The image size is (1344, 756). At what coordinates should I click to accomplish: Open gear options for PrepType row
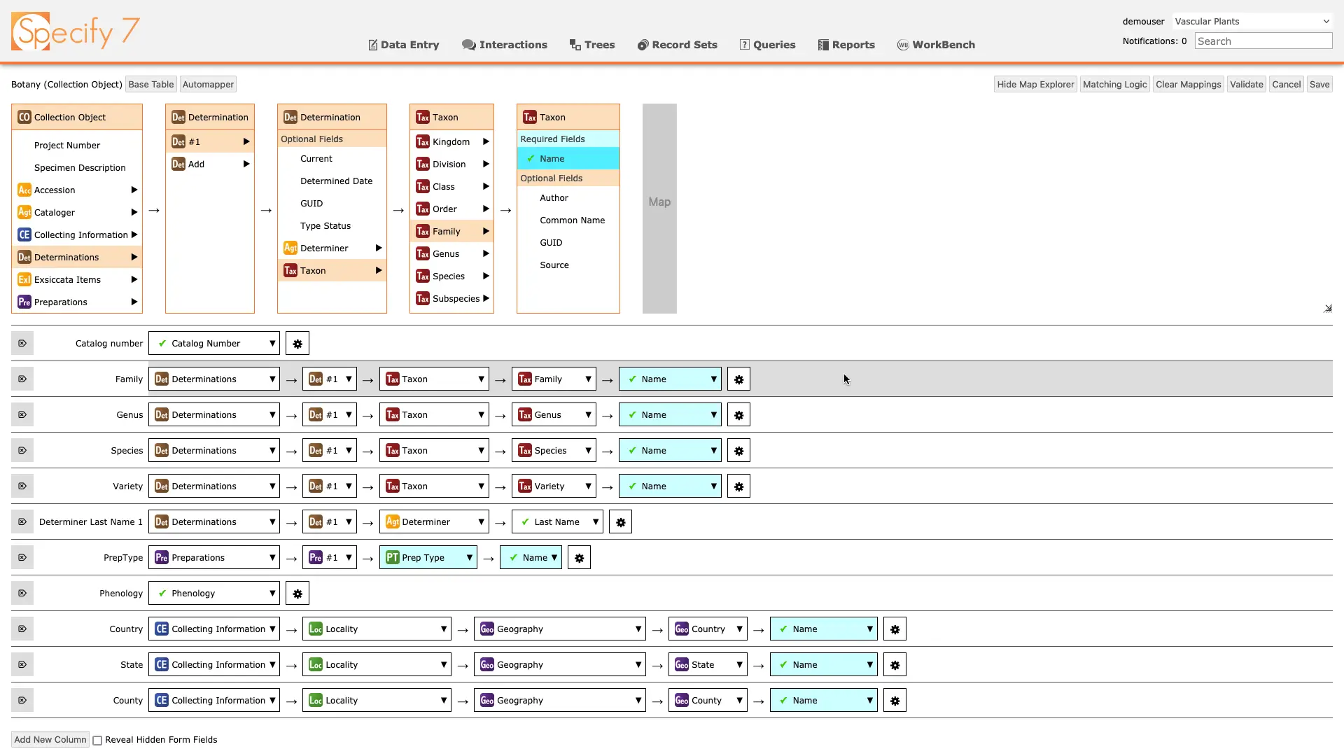coord(579,558)
